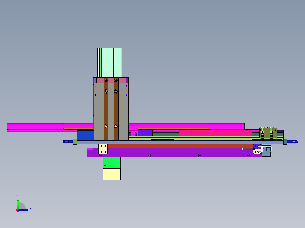Select the right brown vertical strip on gray block
The width and height of the screenshot is (305, 228).
pos(116,109)
